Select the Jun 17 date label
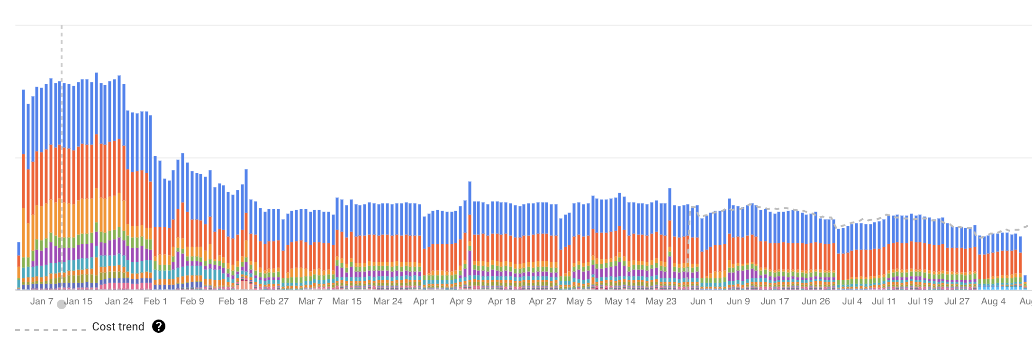This screenshot has height=338, width=1032. (775, 301)
